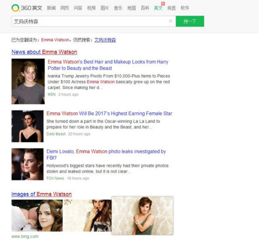Click the Ivanka Trump Jewelry snippet text
This screenshot has height=240, width=259.
[109, 82]
